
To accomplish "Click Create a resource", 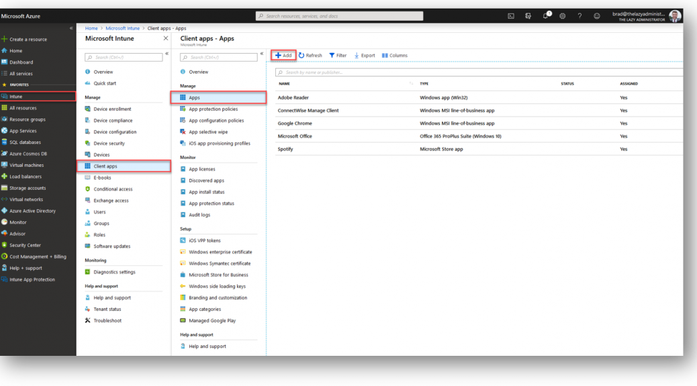I will [28, 40].
